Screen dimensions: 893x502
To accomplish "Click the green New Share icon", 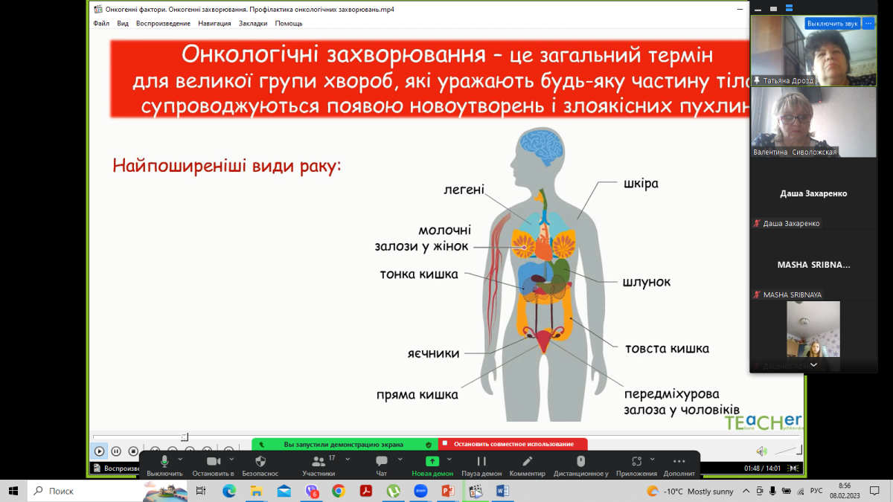I will (x=432, y=462).
